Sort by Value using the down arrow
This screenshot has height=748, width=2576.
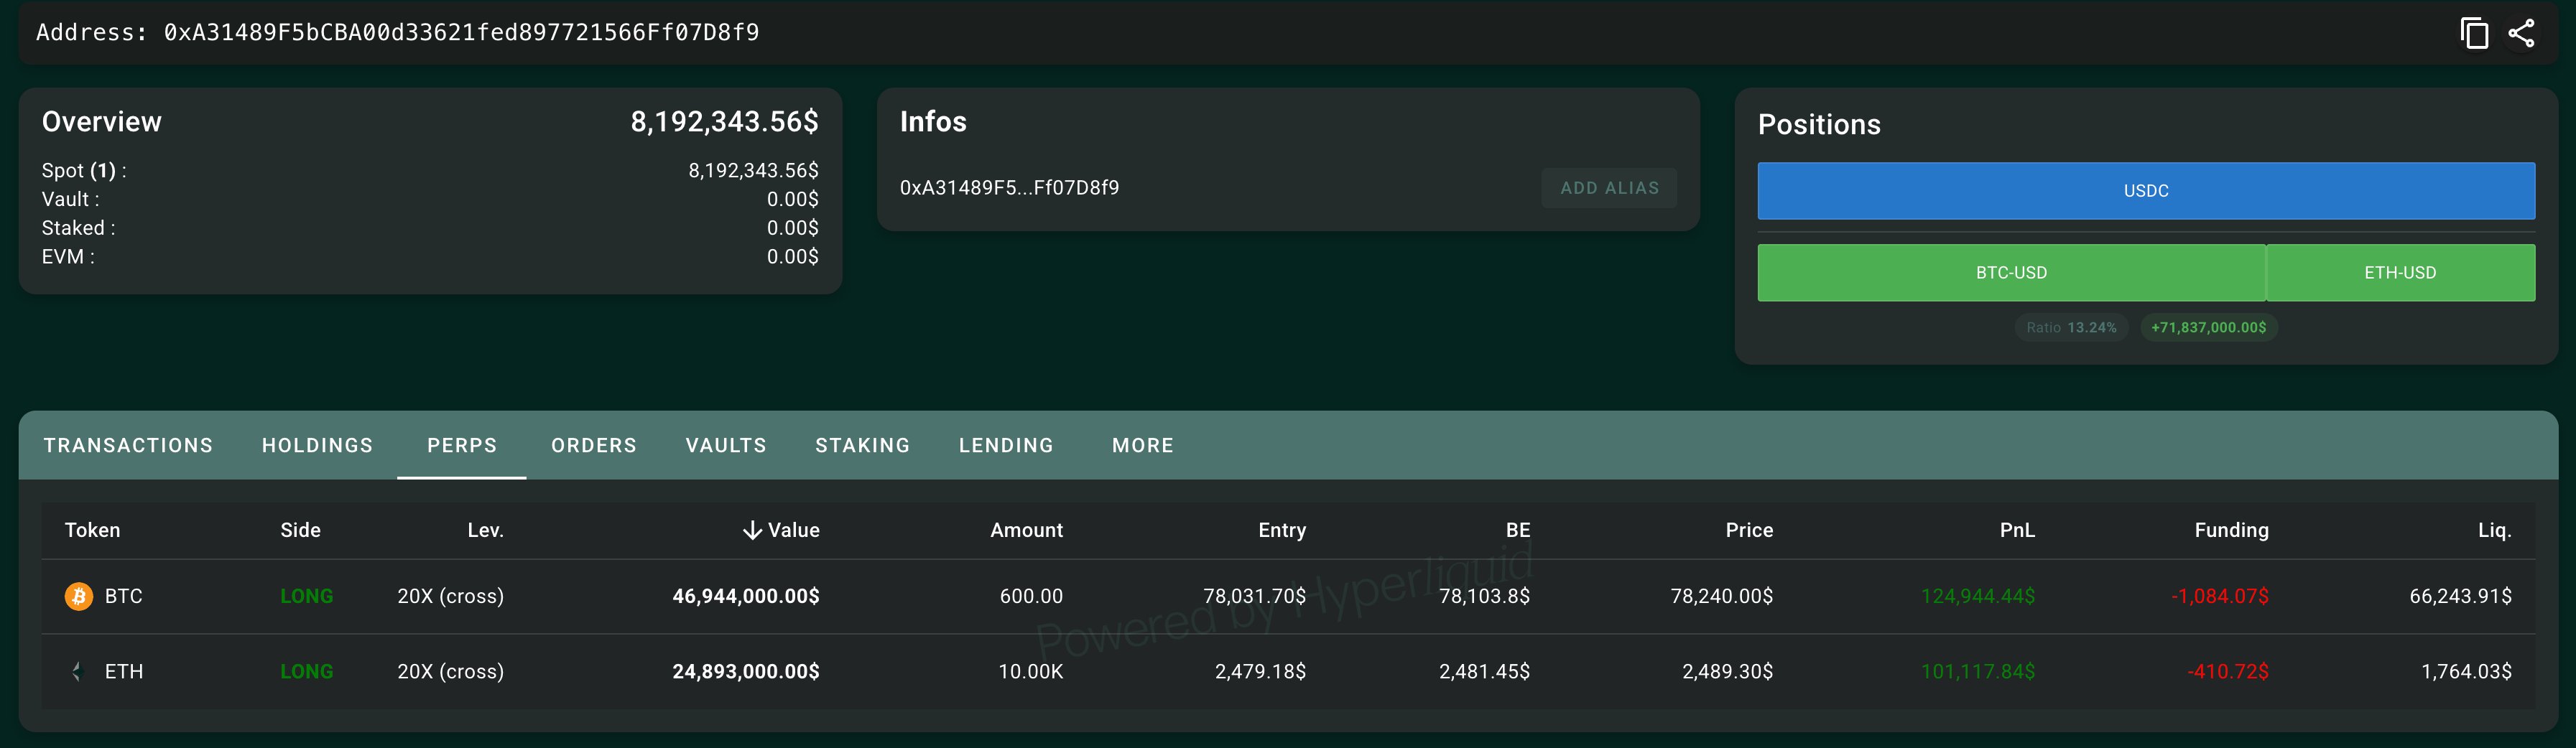point(752,530)
